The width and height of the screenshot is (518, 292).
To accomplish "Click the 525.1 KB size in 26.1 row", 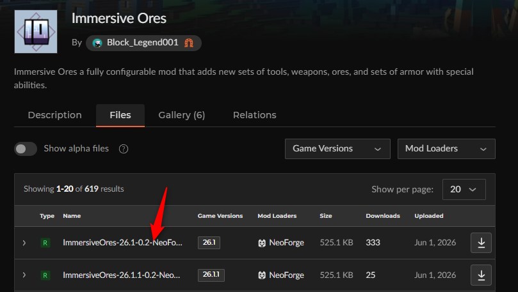I will tap(336, 243).
